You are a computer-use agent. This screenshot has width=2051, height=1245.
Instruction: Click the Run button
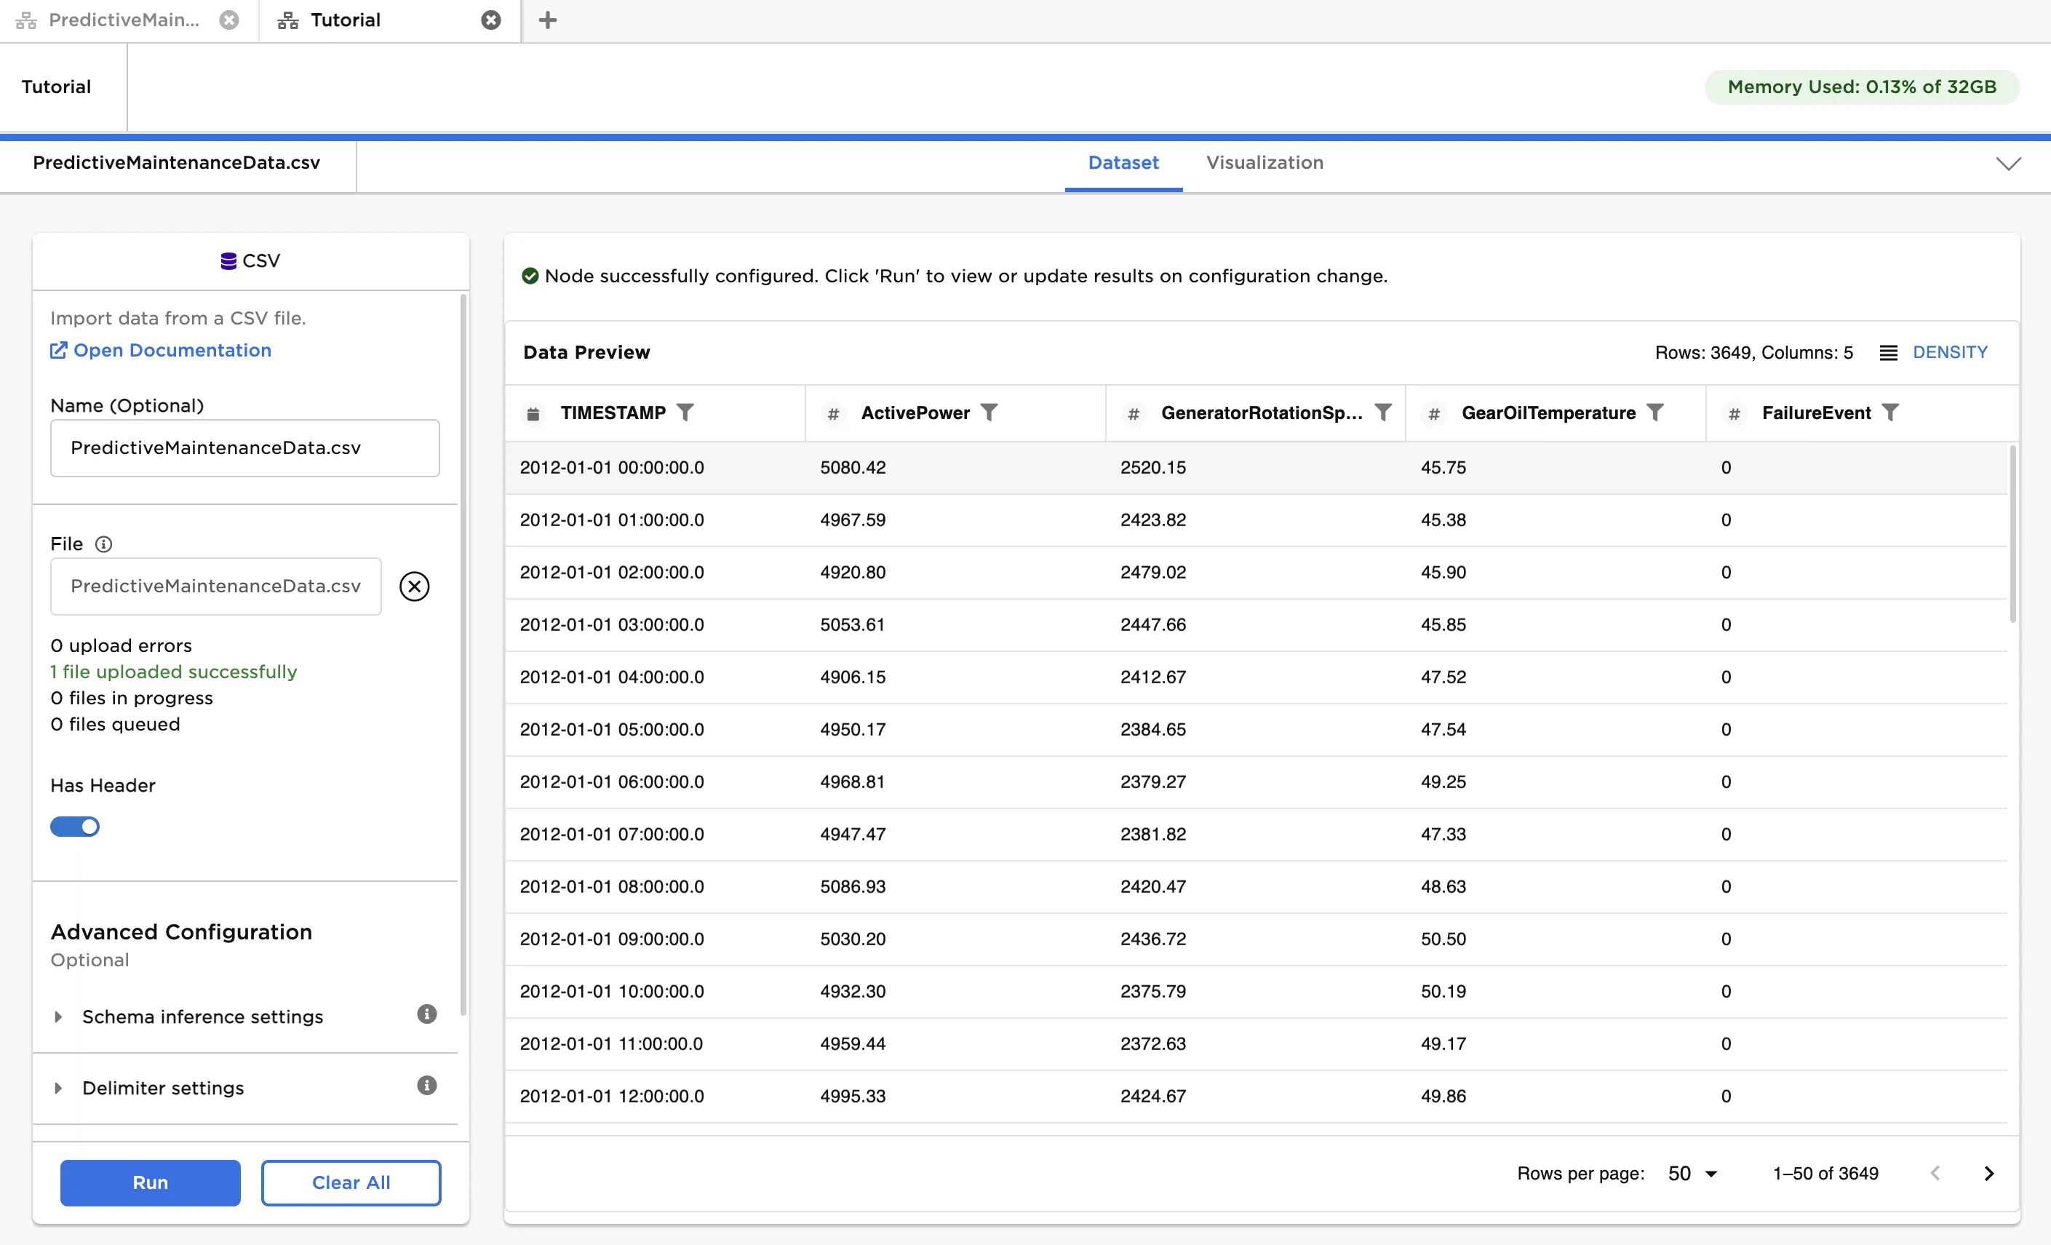(150, 1182)
